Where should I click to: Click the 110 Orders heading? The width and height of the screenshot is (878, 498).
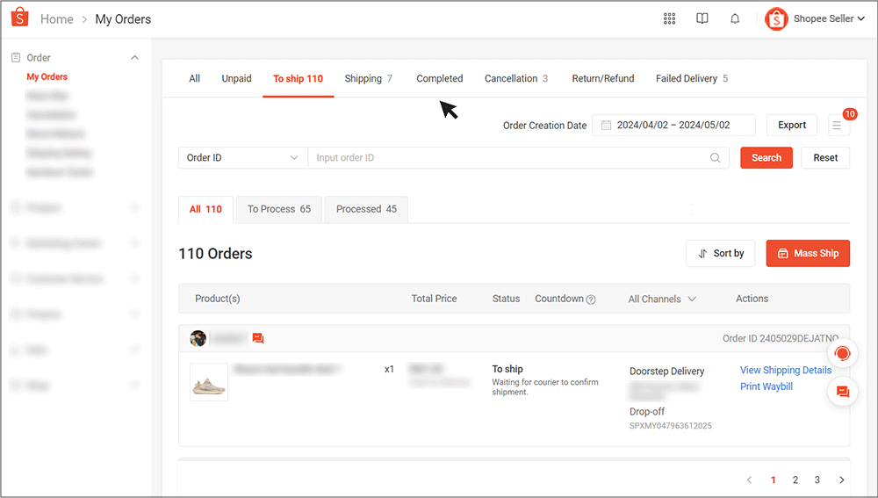[216, 254]
